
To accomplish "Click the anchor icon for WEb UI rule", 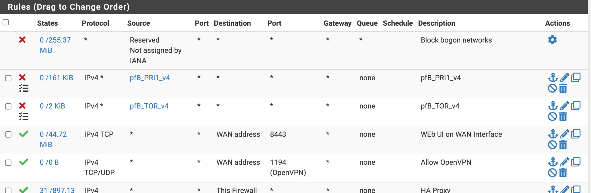I will [553, 134].
